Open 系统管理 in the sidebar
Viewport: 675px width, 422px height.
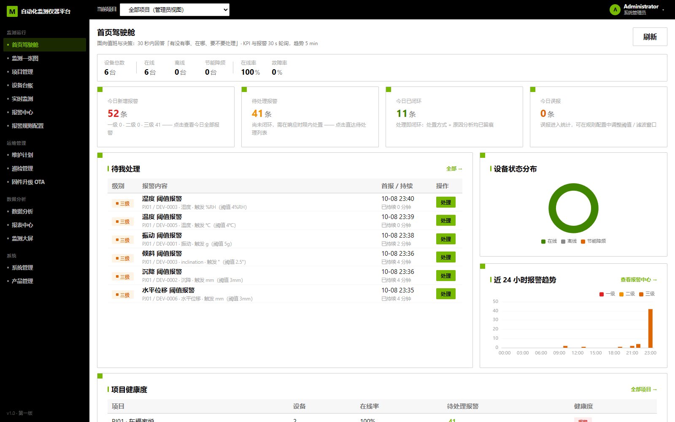tap(45, 268)
